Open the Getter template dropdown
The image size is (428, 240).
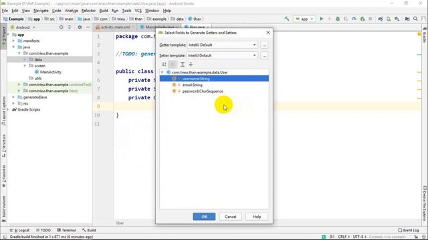tap(223, 45)
